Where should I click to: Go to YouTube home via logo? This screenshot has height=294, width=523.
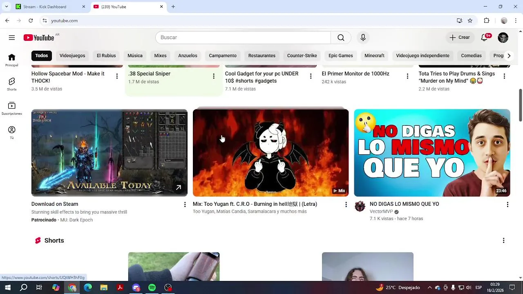click(x=39, y=38)
